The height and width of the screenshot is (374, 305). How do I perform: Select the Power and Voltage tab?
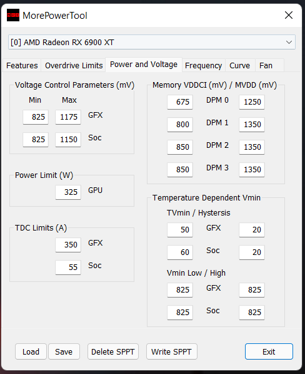(x=144, y=65)
